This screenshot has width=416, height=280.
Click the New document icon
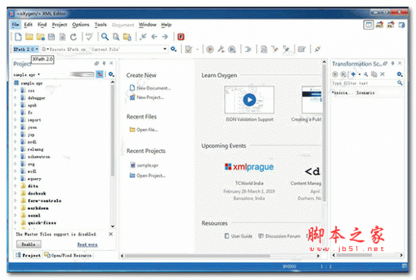[x=18, y=37]
